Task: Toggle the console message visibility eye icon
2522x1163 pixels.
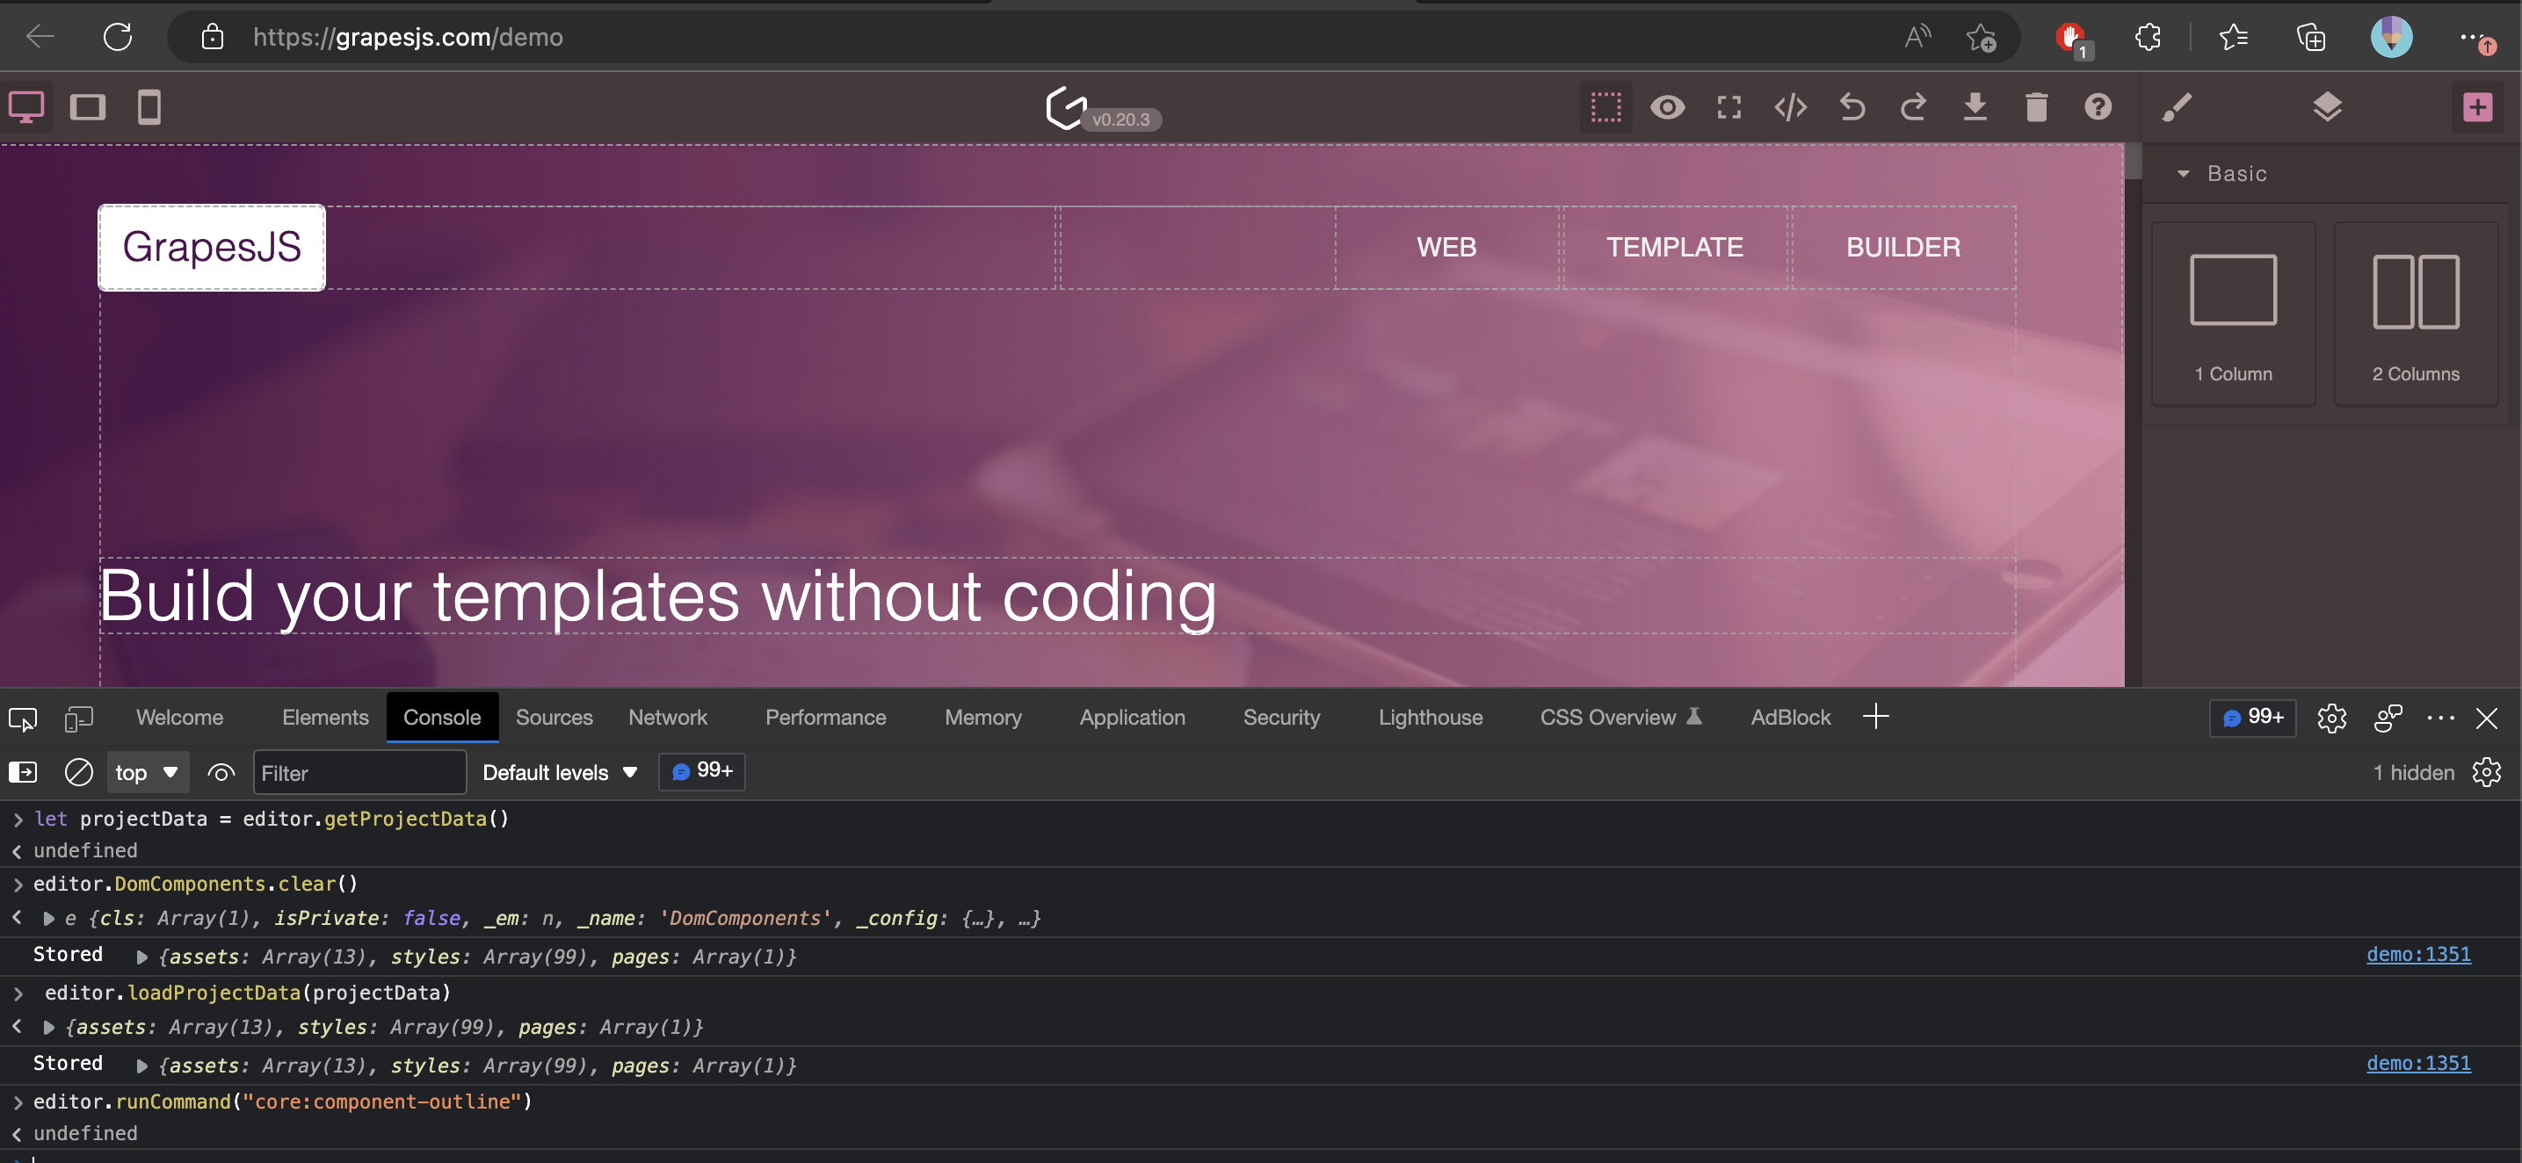Action: pyautogui.click(x=221, y=772)
